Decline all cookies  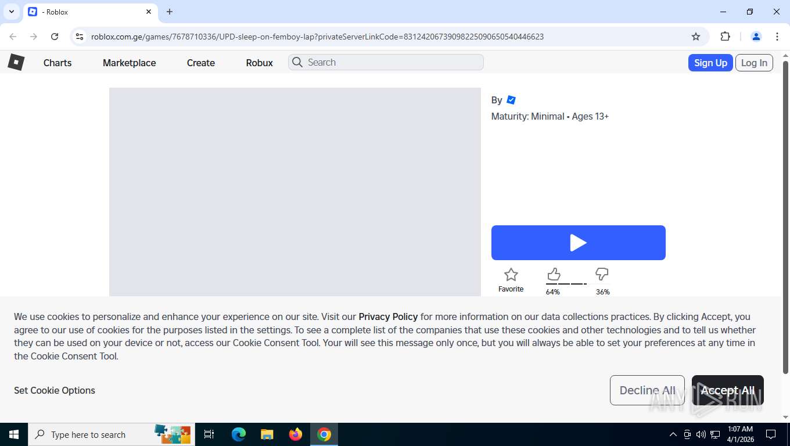point(647,390)
